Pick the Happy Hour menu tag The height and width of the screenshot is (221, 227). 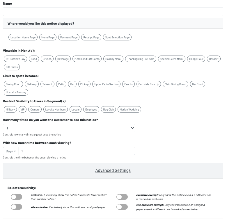coord(196,59)
